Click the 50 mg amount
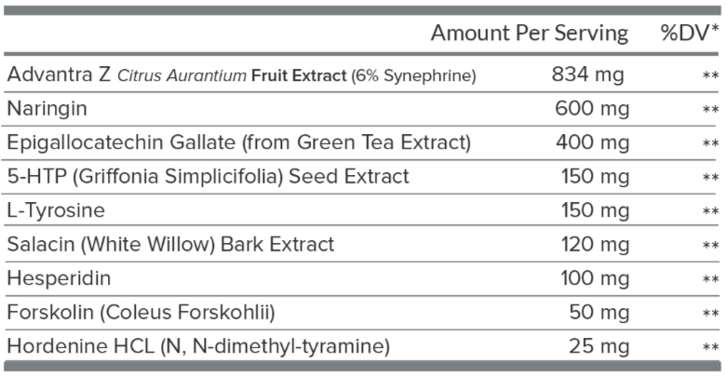 click(x=599, y=313)
